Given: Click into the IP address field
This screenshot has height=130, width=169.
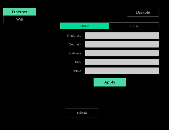Looking at the screenshot, I should coord(122,36).
